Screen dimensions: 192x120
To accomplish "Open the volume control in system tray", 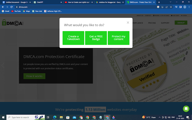I will 169,117.
